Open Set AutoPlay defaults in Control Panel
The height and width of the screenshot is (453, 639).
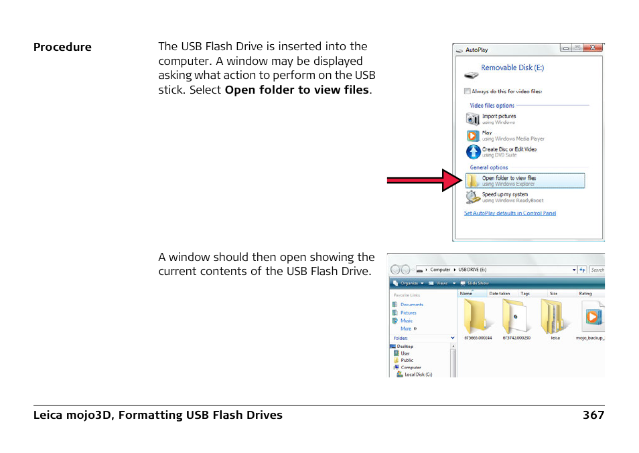pos(510,213)
